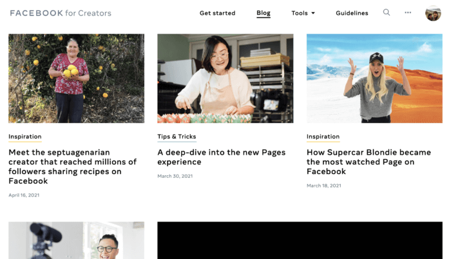Open 'A deep-dive into the new Pages experience'

pyautogui.click(x=222, y=157)
